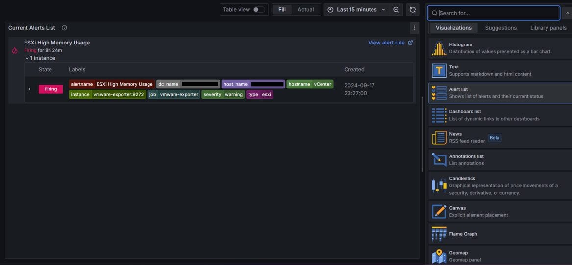
Task: Expand the Firing alert instance row
Action: (x=29, y=89)
